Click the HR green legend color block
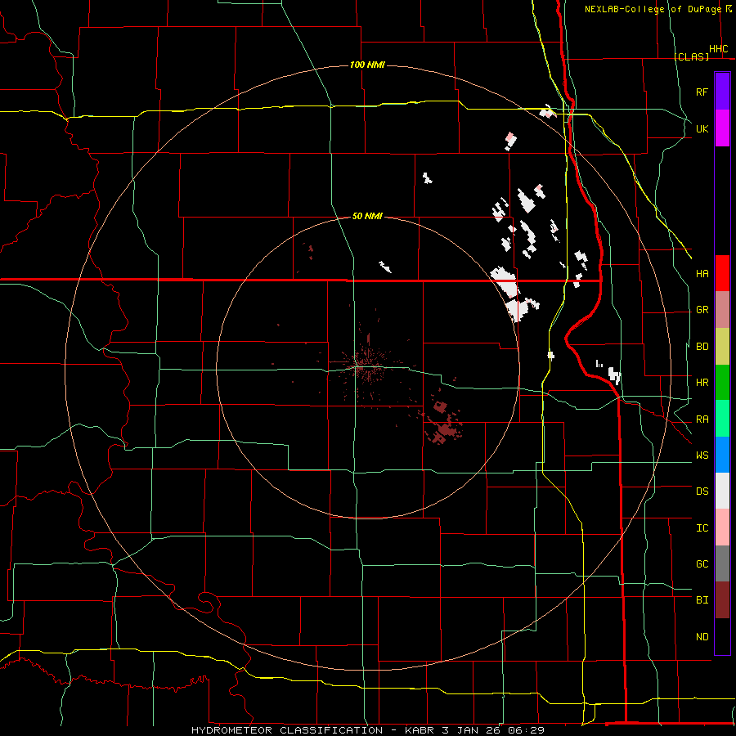This screenshot has height=736, width=736. click(x=722, y=383)
